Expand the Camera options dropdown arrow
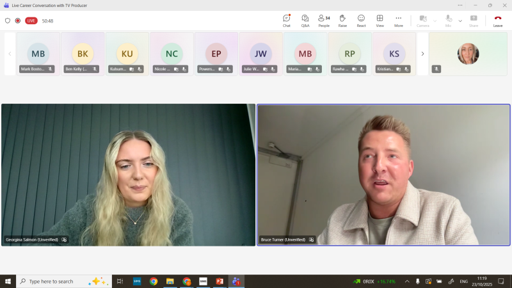512x288 pixels. [435, 20]
